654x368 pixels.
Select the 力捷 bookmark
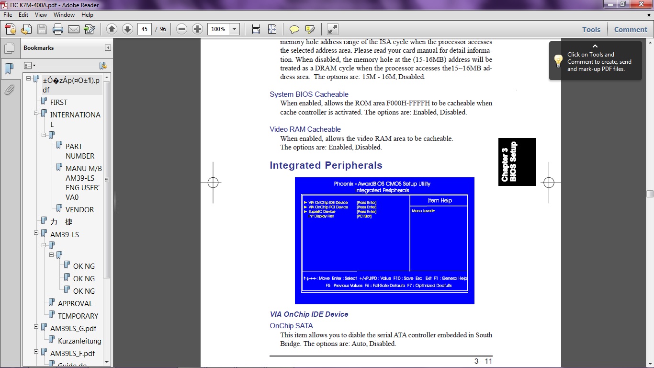(61, 222)
